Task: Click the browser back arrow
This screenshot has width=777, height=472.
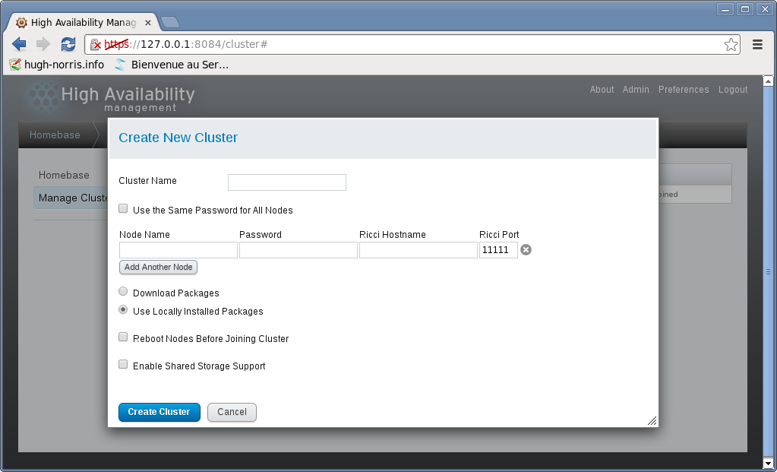Action: [20, 44]
